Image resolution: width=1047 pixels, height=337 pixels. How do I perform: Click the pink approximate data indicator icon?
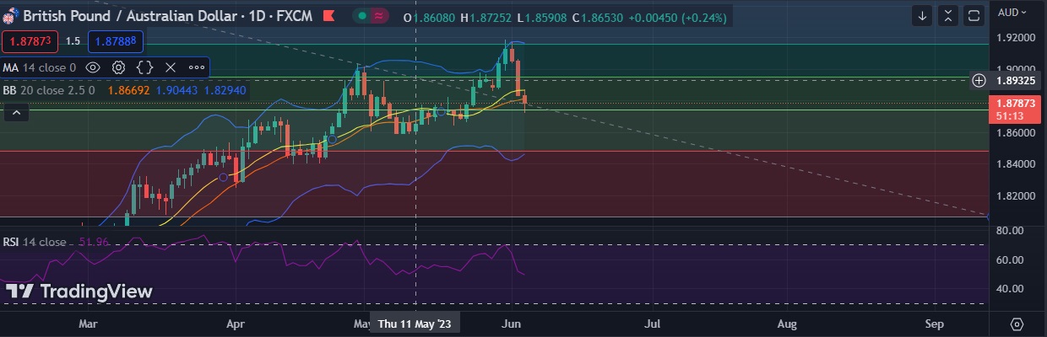pyautogui.click(x=379, y=16)
